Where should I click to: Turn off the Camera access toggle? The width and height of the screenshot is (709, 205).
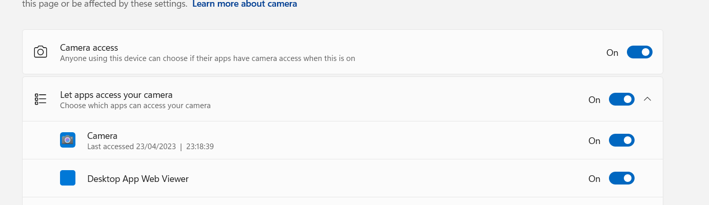point(640,52)
